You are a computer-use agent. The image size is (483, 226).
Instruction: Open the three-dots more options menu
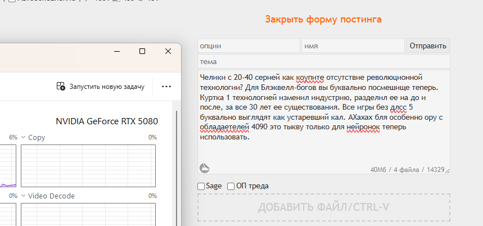(x=166, y=87)
